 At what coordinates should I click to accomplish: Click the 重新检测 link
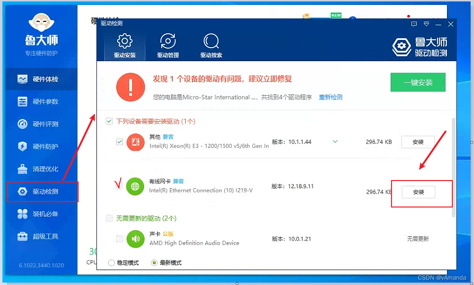330,97
